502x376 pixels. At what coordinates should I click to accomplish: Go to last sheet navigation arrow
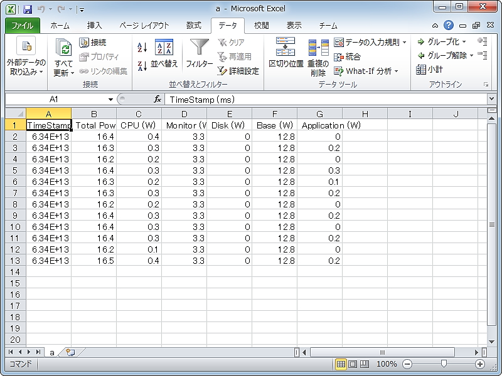tap(38, 352)
